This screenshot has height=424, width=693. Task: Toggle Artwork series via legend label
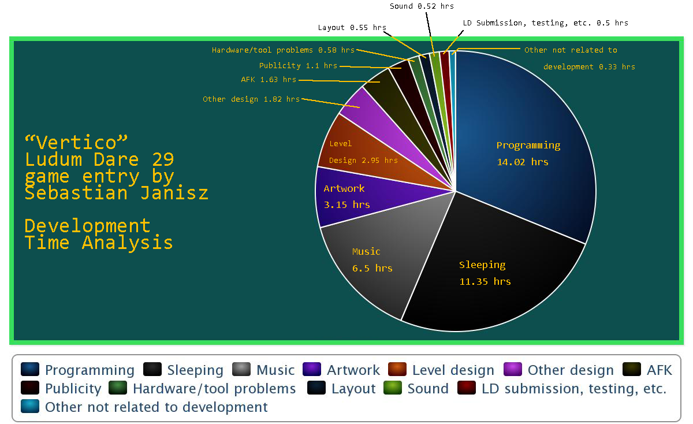(x=353, y=370)
